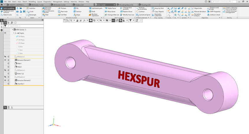Open the Cylindrical Spiral tool
This screenshot has width=249, height=134.
click(143, 15)
